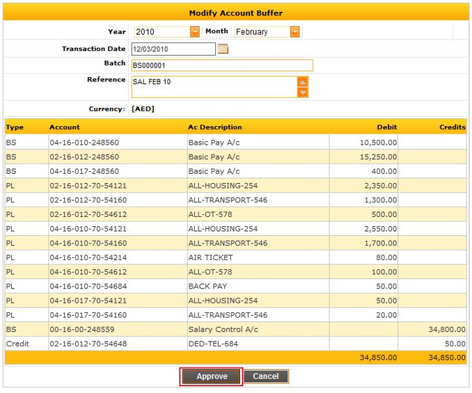
Task: Select account 02-16-012-70-54612
Action: click(x=88, y=215)
